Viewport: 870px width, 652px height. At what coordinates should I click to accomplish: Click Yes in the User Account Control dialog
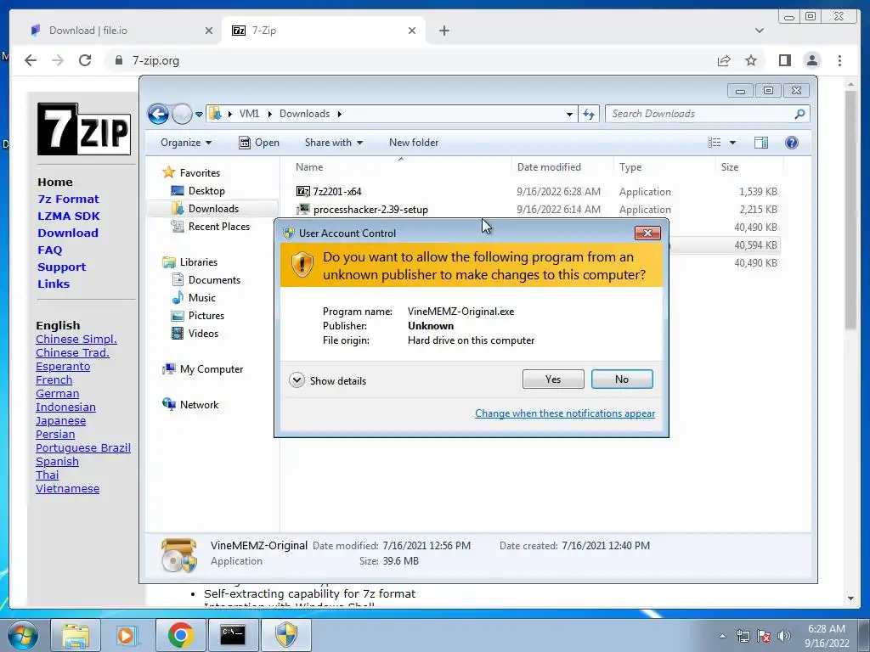[x=552, y=379]
